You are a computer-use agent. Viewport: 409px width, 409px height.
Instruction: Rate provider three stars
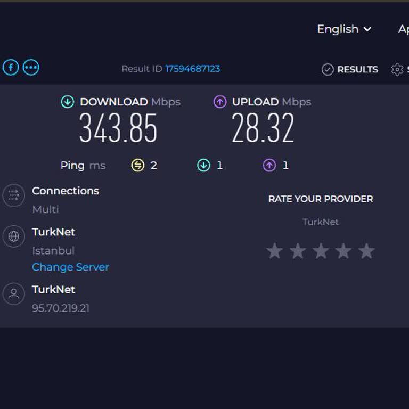321,251
